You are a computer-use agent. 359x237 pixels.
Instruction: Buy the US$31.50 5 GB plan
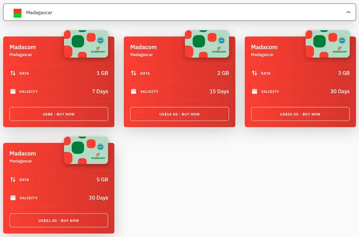pos(58,220)
